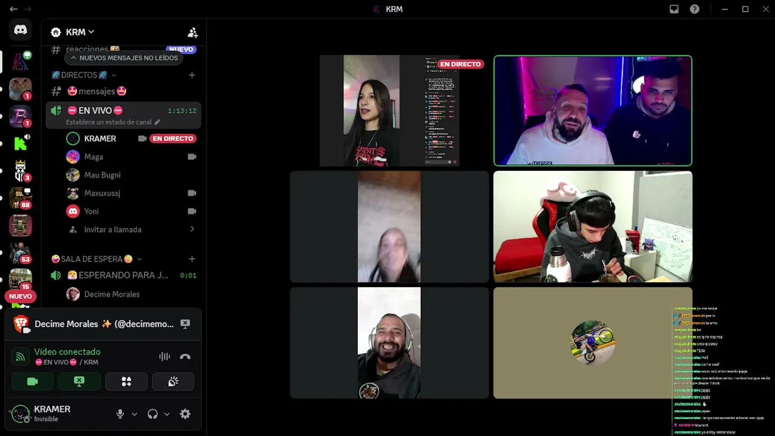The width and height of the screenshot is (775, 436).
Task: Open the help question mark icon
Action: coord(694,9)
